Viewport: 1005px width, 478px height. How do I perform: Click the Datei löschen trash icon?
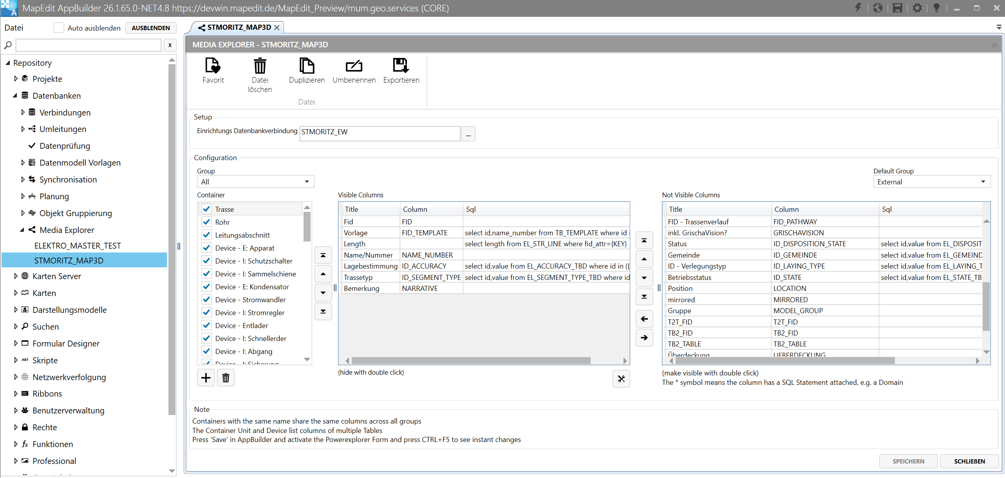point(260,66)
